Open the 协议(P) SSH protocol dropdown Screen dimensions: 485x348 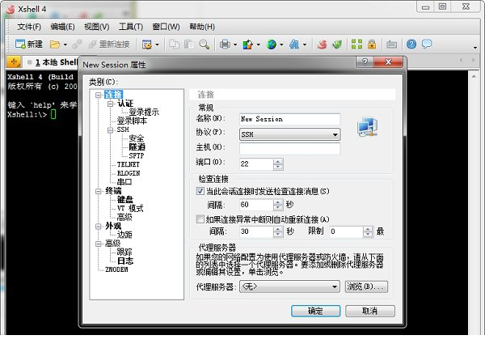tap(290, 134)
